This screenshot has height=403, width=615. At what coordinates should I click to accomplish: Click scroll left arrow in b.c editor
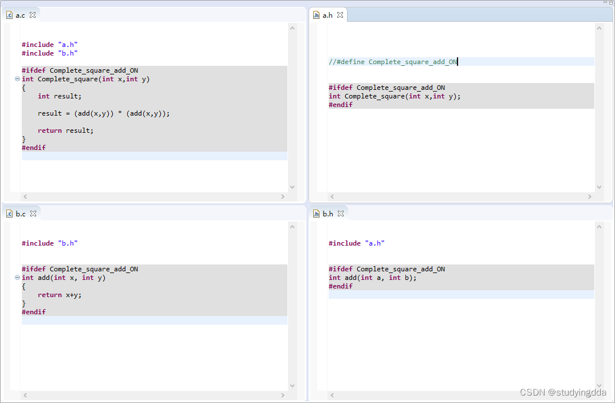[x=26, y=395]
